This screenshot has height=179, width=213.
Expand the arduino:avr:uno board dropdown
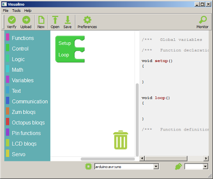127,167
